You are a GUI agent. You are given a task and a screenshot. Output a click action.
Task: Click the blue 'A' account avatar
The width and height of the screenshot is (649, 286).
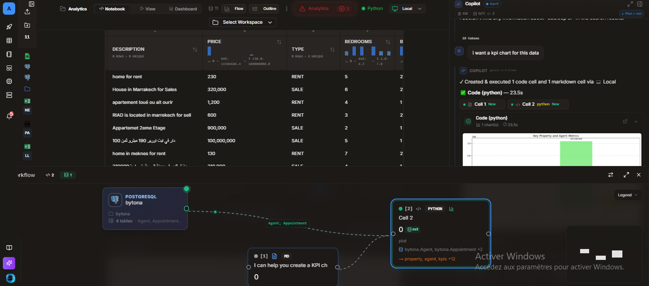coord(9,9)
